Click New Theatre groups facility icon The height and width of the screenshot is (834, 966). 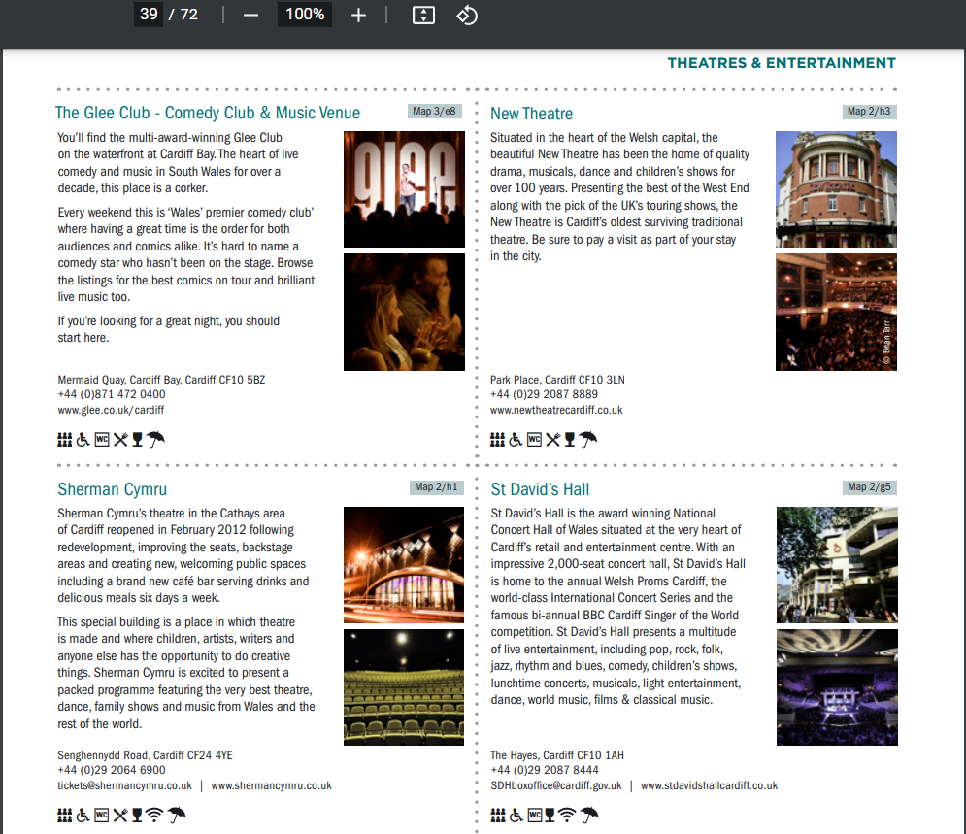coord(497,439)
